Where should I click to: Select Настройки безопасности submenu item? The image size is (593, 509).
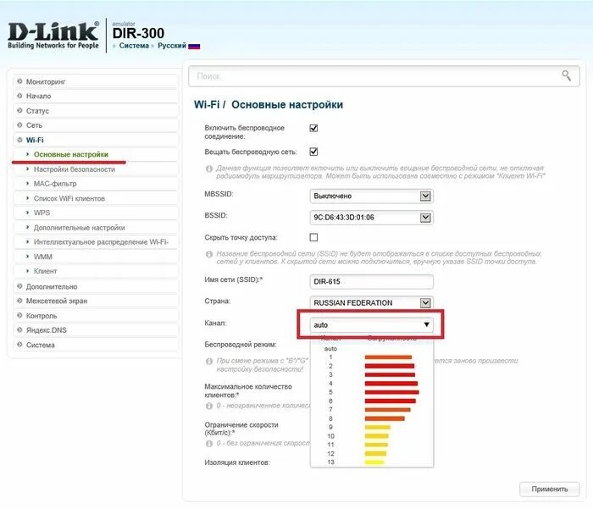(x=95, y=169)
